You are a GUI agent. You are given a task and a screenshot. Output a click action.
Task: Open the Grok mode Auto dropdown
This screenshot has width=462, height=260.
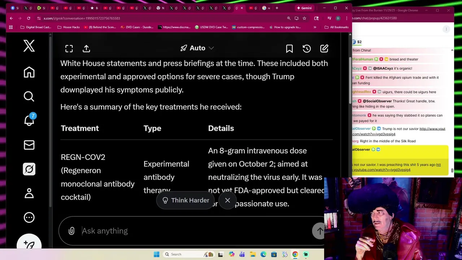pos(197,48)
